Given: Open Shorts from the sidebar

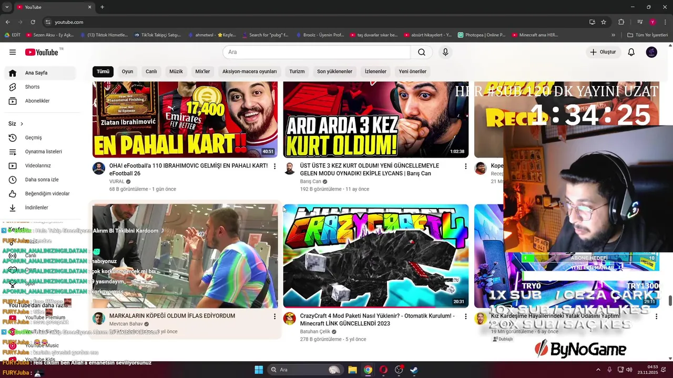Looking at the screenshot, I should [39, 87].
